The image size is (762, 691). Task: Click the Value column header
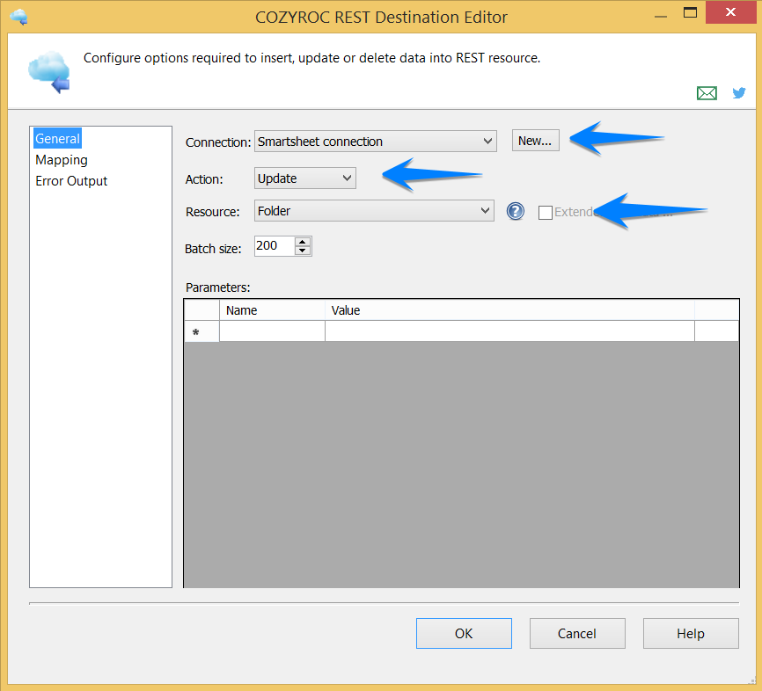[509, 310]
